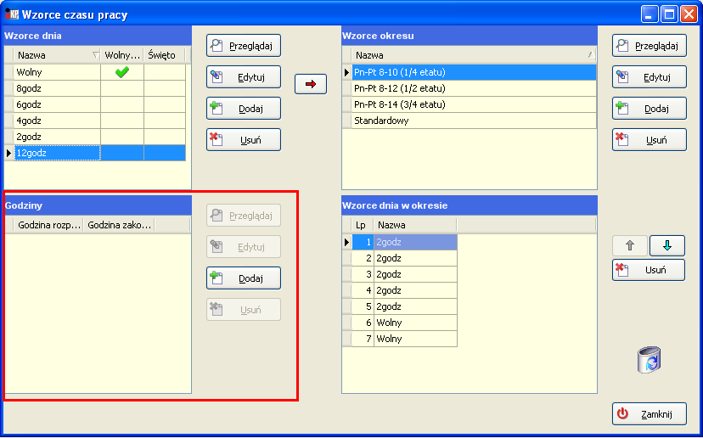This screenshot has height=438, width=703.
Task: Click the recycle bin refresh icon
Action: [650, 360]
